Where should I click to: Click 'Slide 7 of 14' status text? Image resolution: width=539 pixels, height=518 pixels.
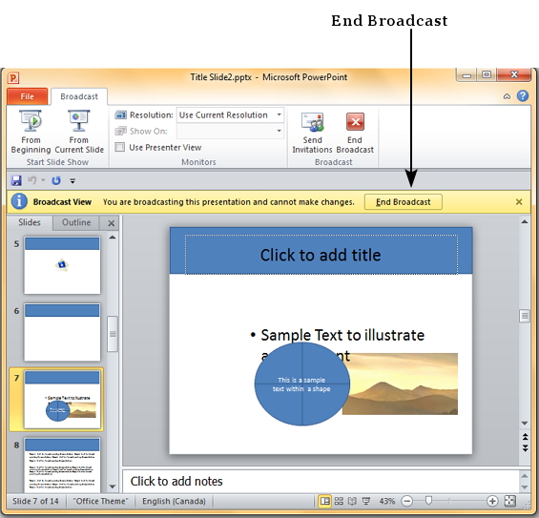coord(35,501)
